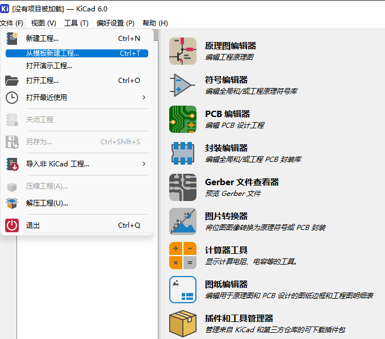Click the 打开最近使用 clock icon
This screenshot has width=385, height=339.
(x=12, y=98)
